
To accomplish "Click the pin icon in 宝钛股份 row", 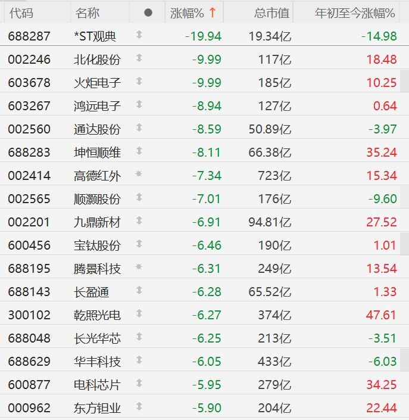I will tap(139, 244).
